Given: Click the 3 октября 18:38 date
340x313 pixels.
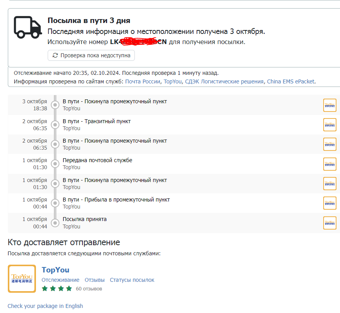Looking at the screenshot, I should [x=35, y=105].
